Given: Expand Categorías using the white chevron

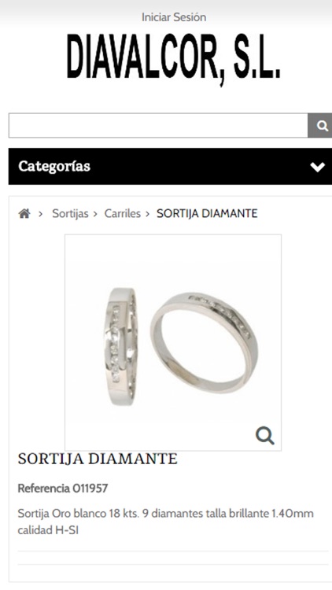Looking at the screenshot, I should point(317,167).
